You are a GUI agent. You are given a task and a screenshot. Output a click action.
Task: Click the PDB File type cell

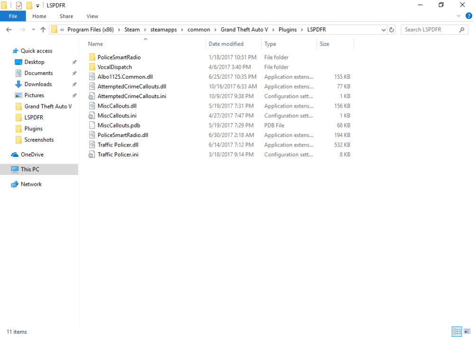click(274, 125)
